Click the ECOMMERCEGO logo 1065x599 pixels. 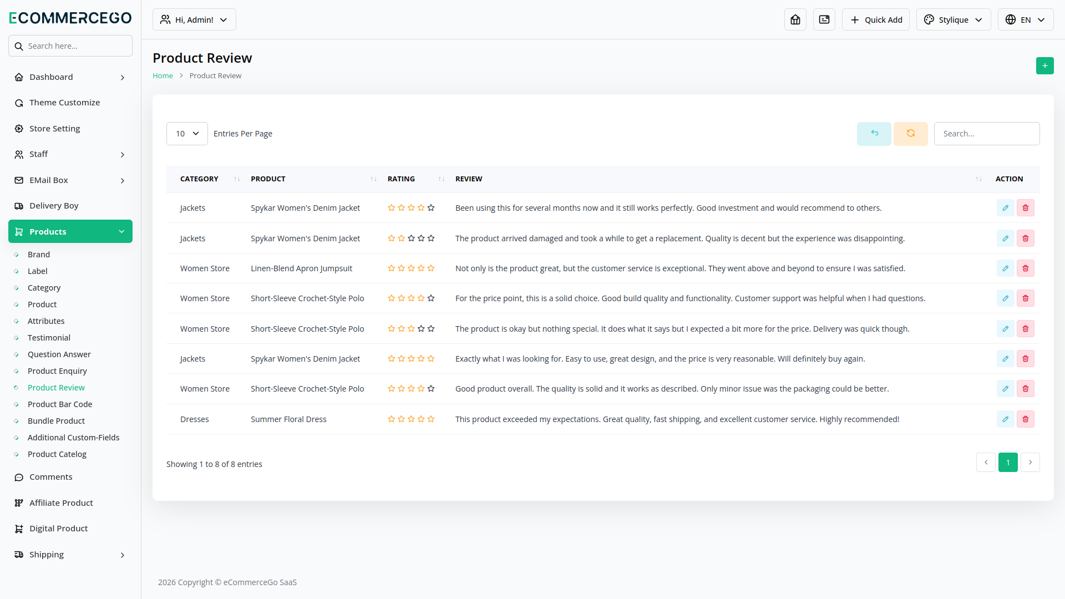tap(70, 18)
